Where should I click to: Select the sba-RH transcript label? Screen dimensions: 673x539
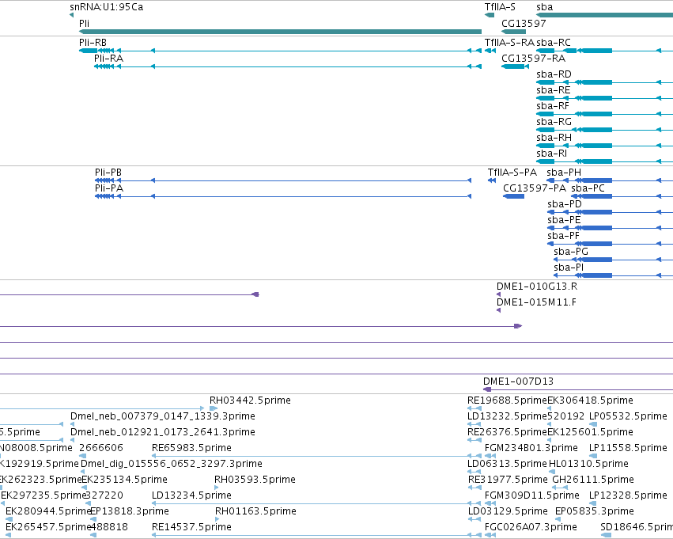pos(554,138)
